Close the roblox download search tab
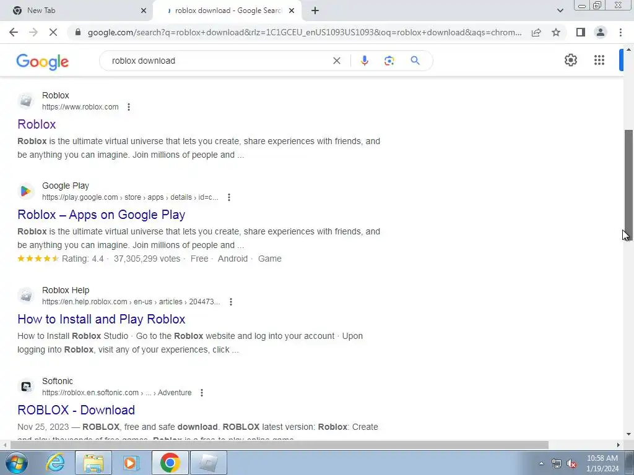This screenshot has height=475, width=634. (292, 11)
